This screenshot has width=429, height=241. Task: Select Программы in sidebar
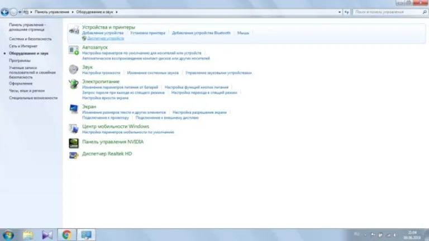pyautogui.click(x=20, y=61)
